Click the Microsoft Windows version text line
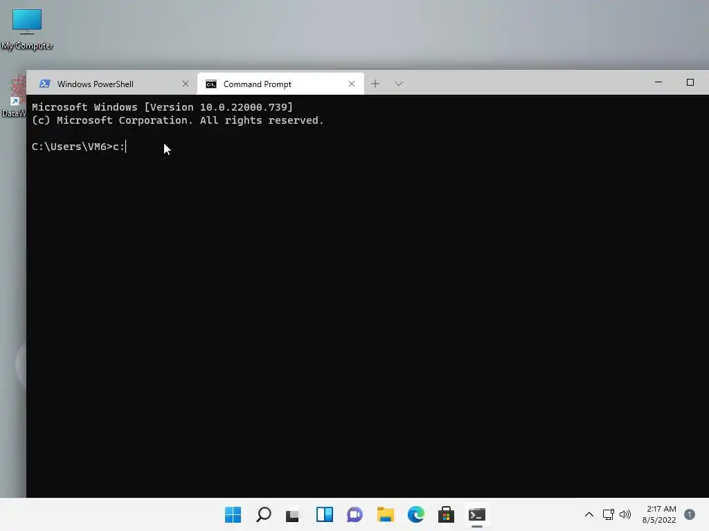The width and height of the screenshot is (709, 531). [162, 107]
